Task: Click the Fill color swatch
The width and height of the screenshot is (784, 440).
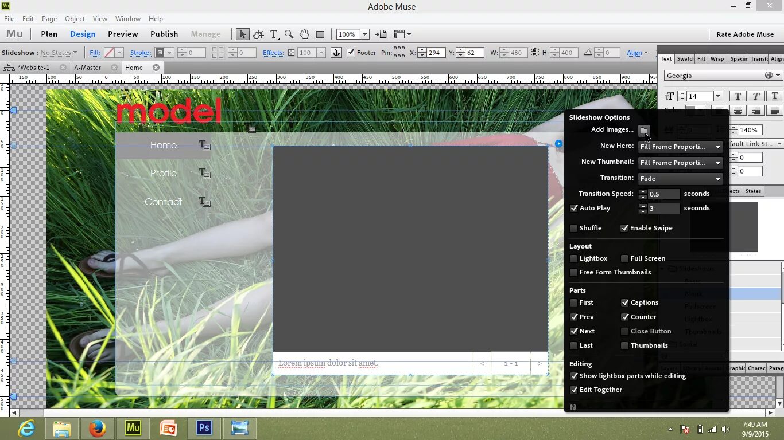Action: point(109,53)
